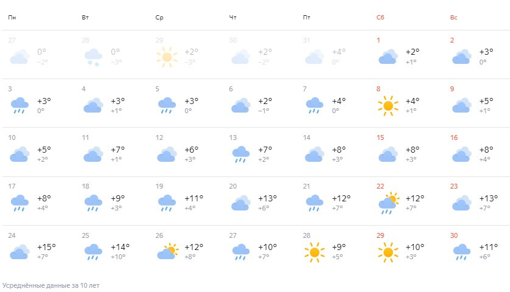Open day 19 with +11° temperature
Image resolution: width=510 pixels, height=292 pixels.
point(186,201)
